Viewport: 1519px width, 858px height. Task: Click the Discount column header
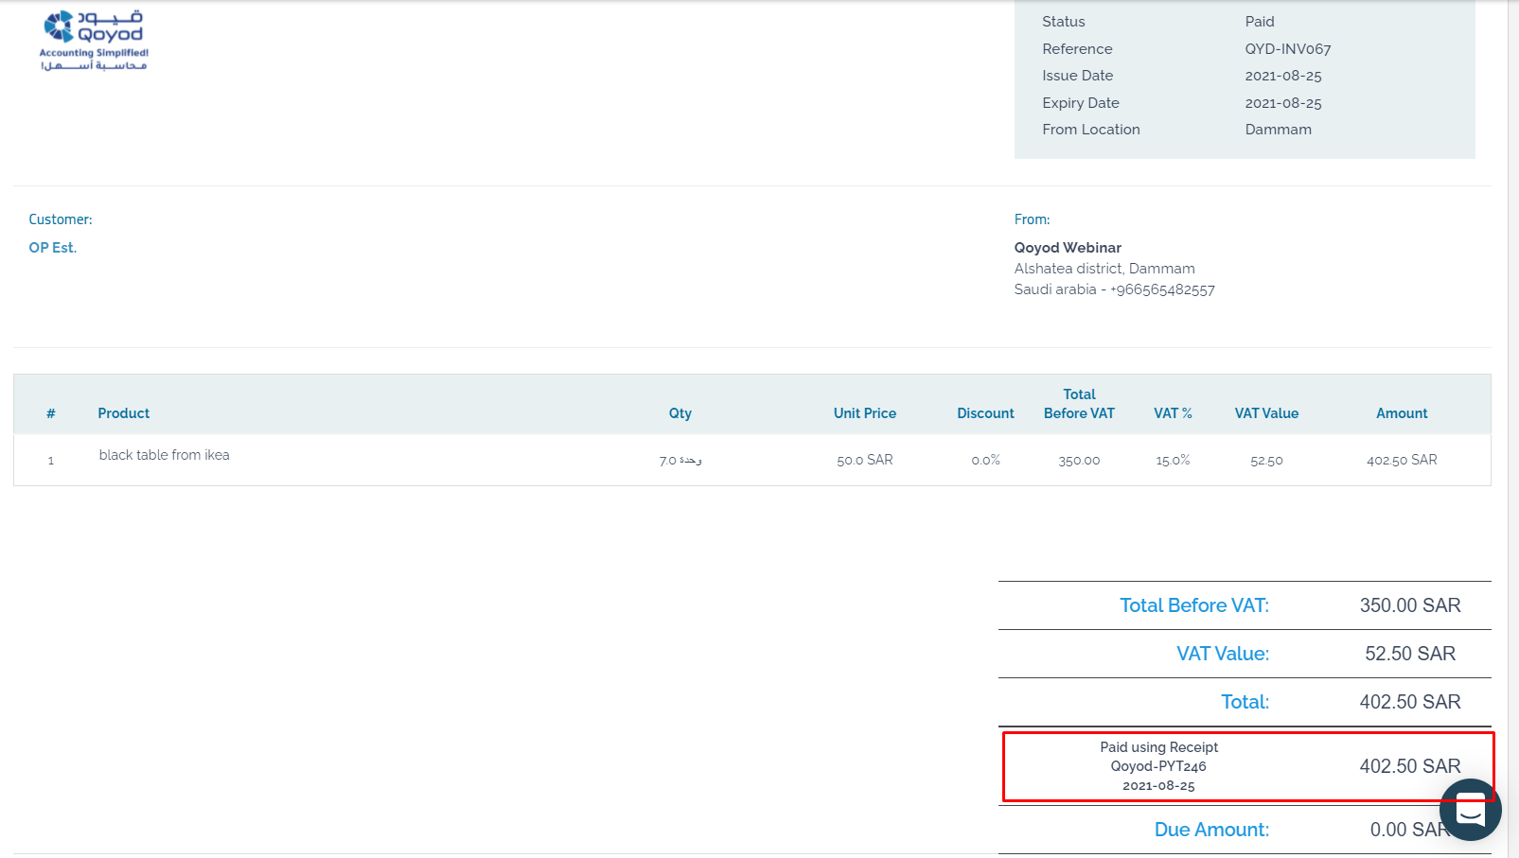tap(985, 413)
